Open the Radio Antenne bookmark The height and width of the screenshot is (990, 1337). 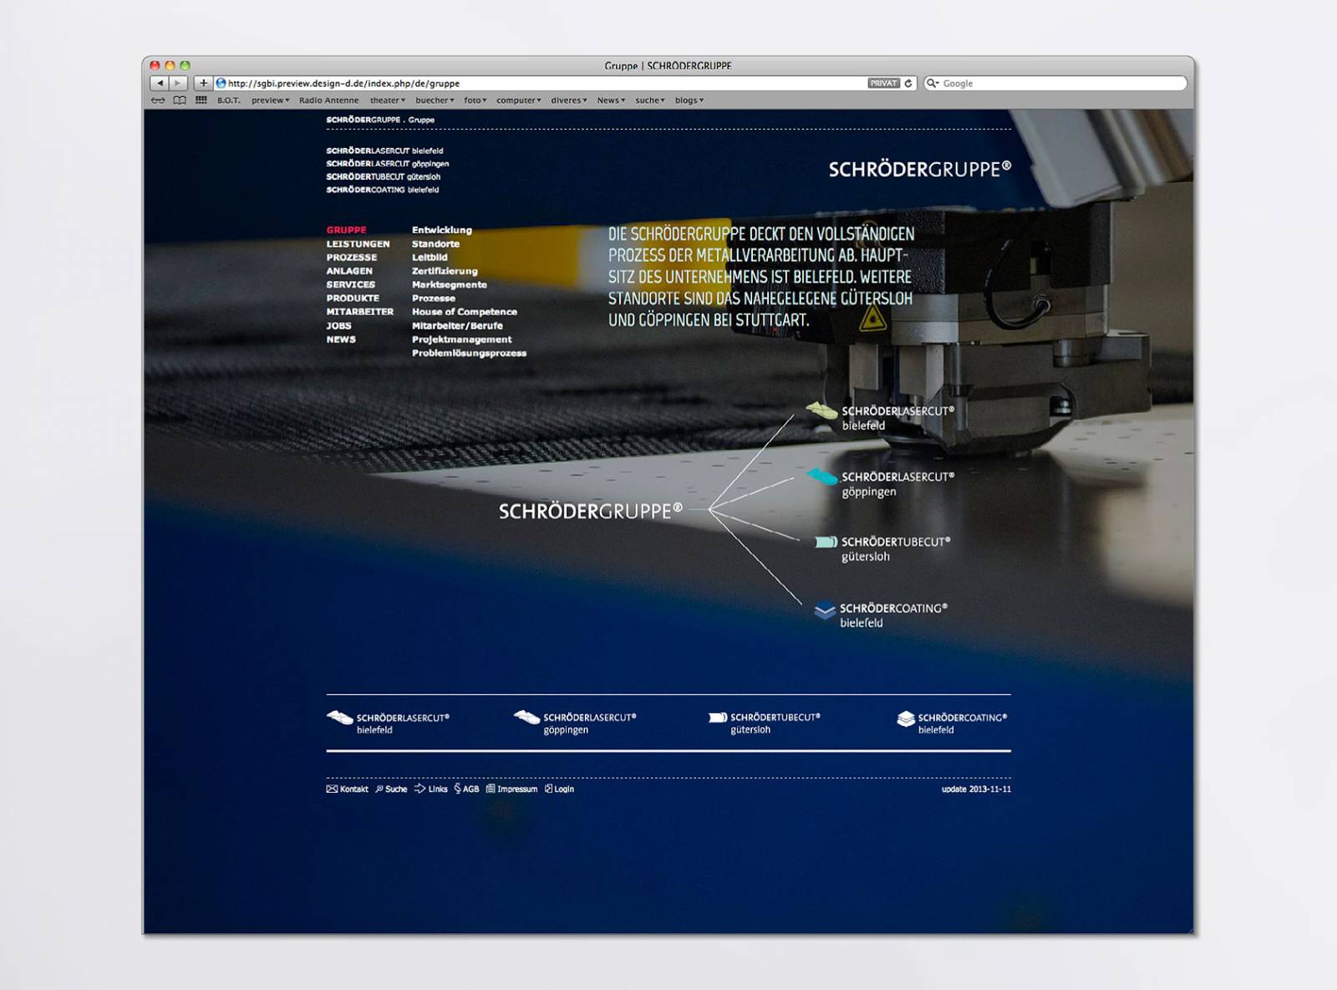(x=328, y=100)
